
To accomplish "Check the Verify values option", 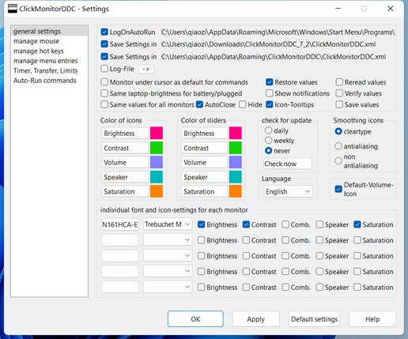I will 339,93.
